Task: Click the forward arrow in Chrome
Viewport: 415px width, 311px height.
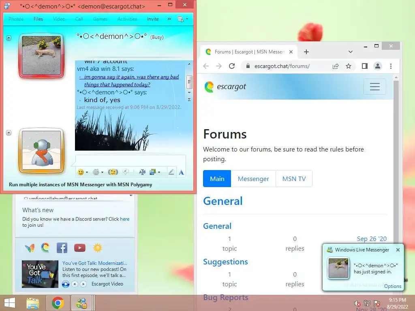Action: 219,66
